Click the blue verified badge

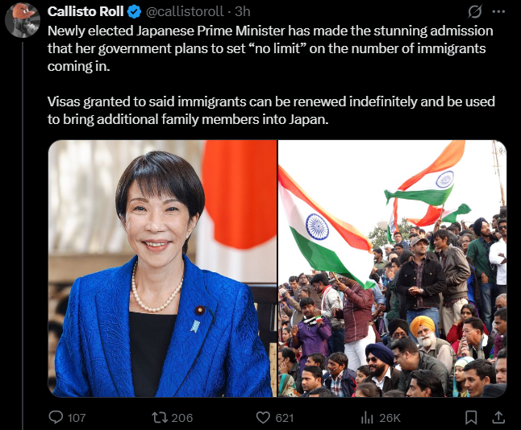tap(134, 12)
